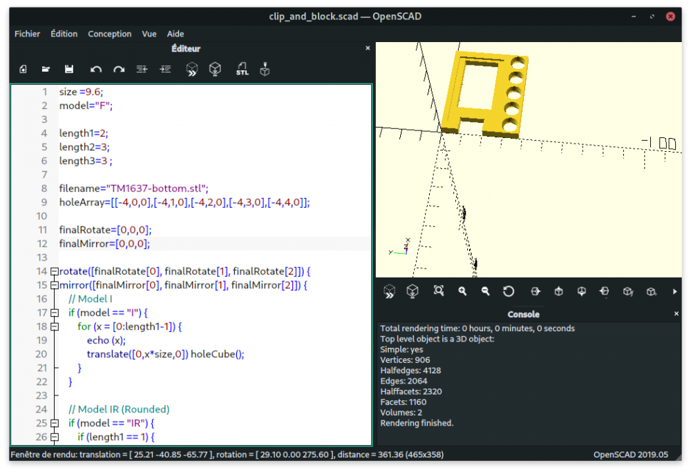691x472 pixels.
Task: Zoom in on the 3D viewport
Action: point(462,291)
